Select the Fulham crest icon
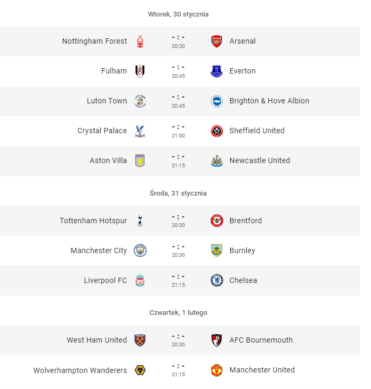This screenshot has height=389, width=371. click(x=140, y=71)
